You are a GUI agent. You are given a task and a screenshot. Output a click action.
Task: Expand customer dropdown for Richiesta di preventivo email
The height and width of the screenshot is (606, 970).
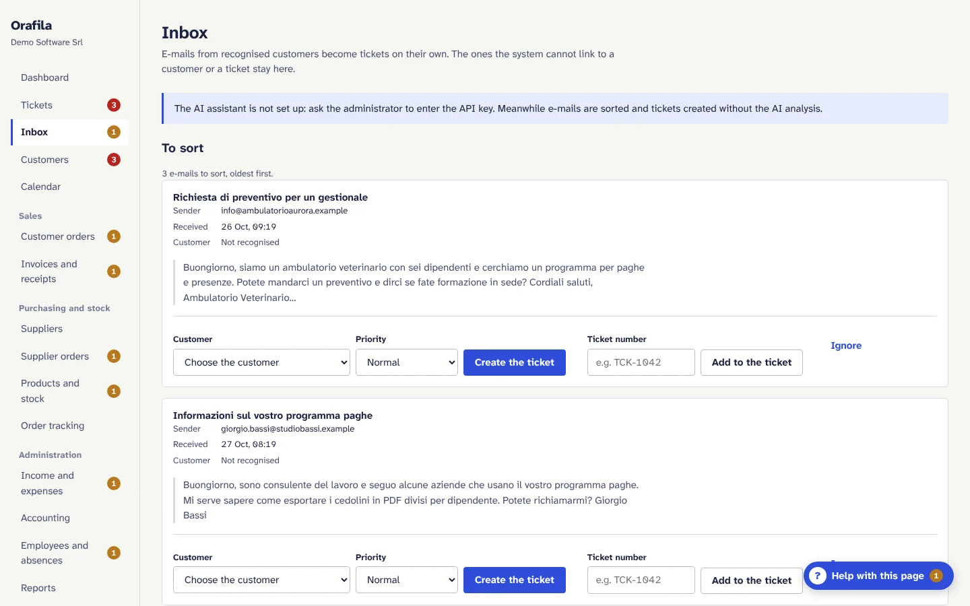pyautogui.click(x=261, y=362)
